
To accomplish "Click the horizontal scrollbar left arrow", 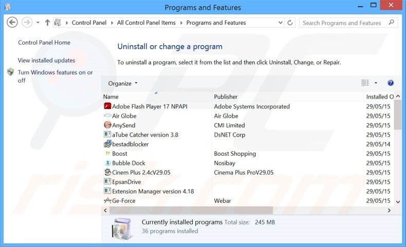I will coord(105,210).
